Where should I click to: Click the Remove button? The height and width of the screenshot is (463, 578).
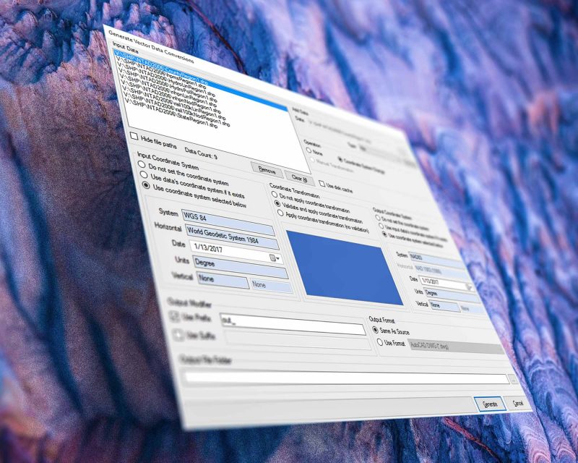[x=267, y=170]
